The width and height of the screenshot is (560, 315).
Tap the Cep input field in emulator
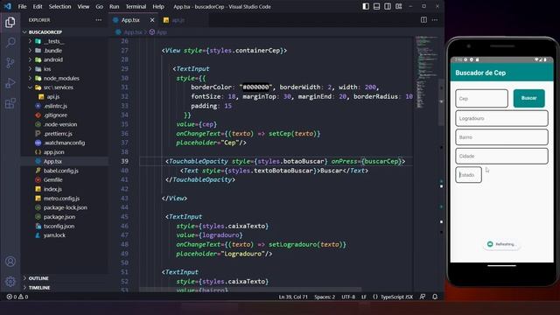click(x=481, y=98)
